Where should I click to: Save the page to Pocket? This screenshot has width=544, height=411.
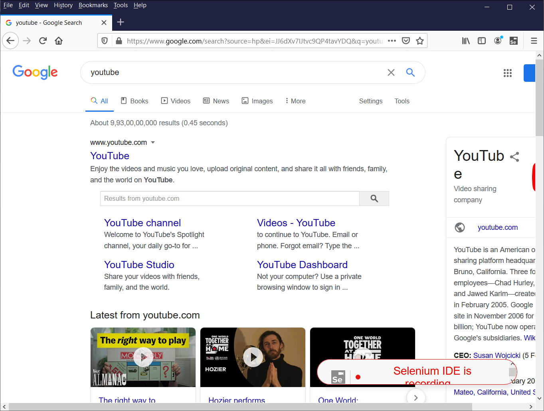point(406,41)
